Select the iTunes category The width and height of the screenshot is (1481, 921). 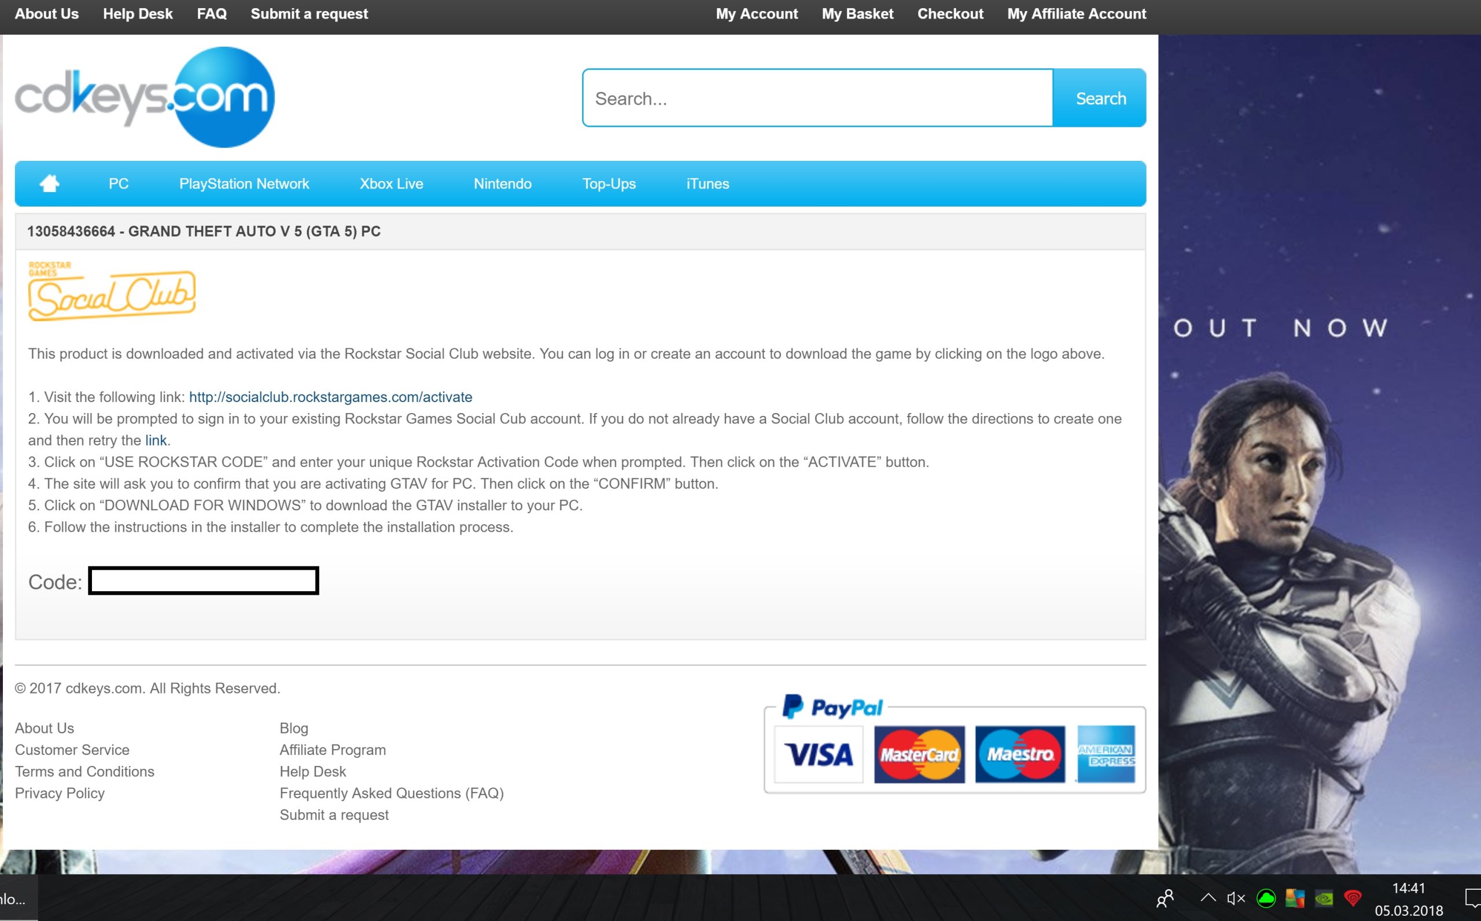pyautogui.click(x=708, y=183)
